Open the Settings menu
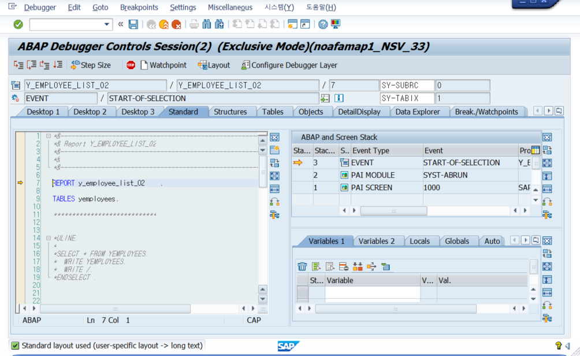 click(183, 8)
